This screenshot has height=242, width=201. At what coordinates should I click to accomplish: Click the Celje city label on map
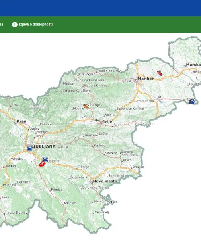point(107,122)
